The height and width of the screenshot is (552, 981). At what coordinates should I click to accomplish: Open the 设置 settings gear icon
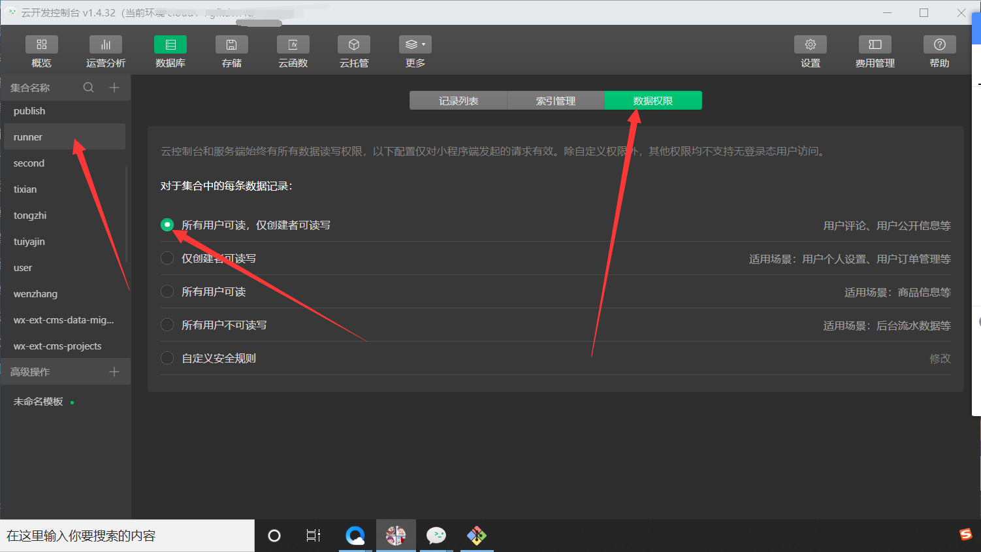pyautogui.click(x=811, y=44)
